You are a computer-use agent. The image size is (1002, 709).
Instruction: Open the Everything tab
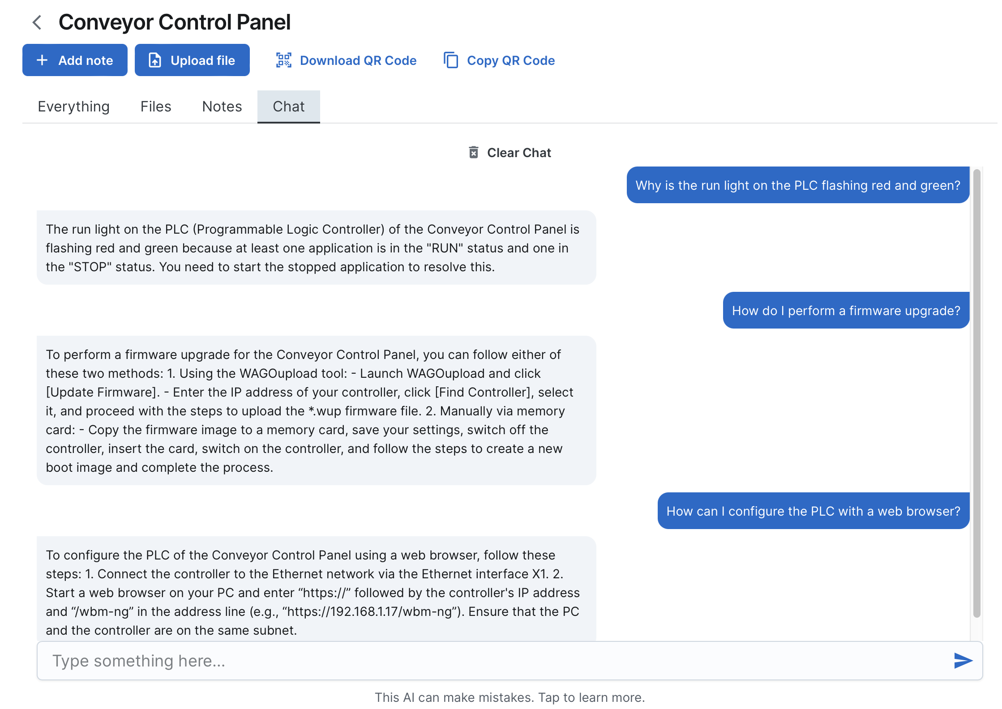pos(74,107)
